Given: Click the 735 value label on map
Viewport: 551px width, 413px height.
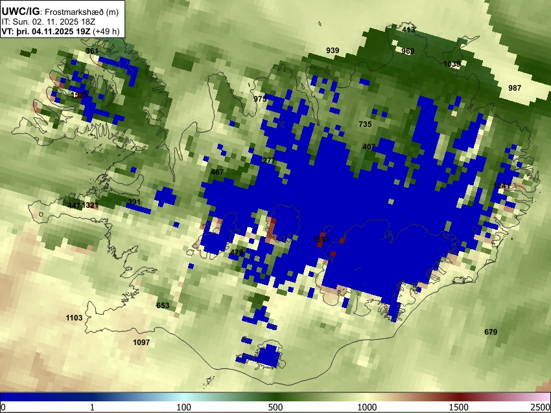Looking at the screenshot, I should point(365,124).
